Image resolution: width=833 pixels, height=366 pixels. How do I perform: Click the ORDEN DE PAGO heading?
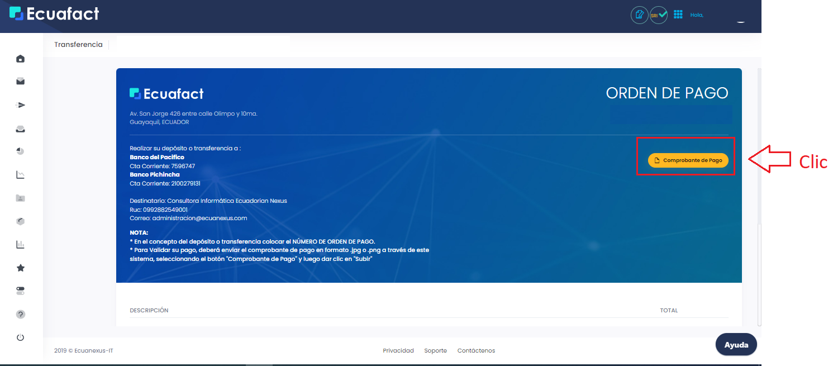pyautogui.click(x=667, y=93)
